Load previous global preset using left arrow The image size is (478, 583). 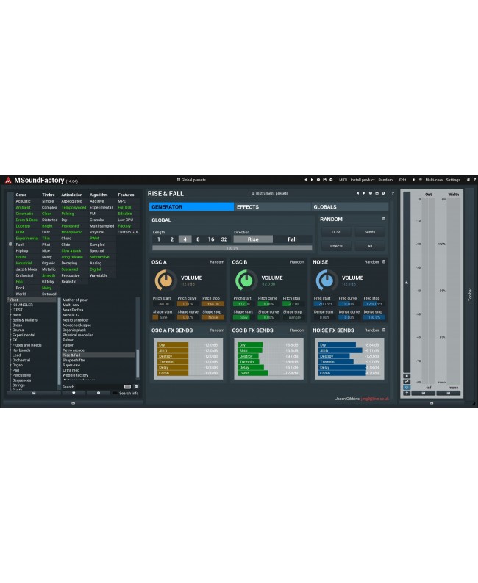coord(306,180)
